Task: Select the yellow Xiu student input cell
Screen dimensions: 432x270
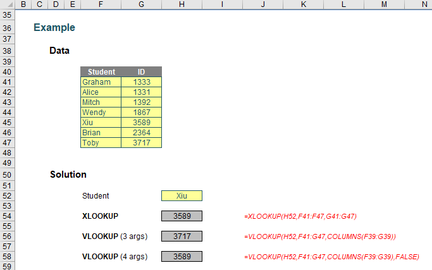Action: [182, 196]
